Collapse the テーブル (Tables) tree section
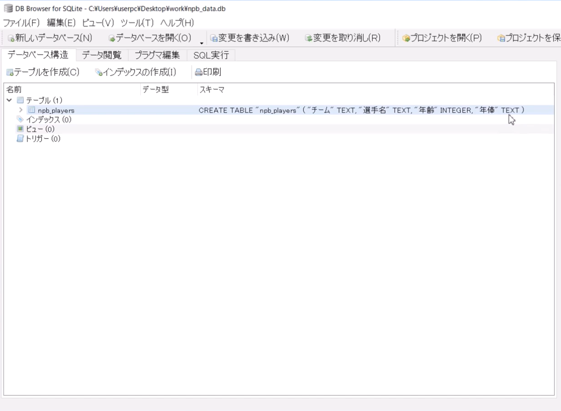 tap(8, 100)
